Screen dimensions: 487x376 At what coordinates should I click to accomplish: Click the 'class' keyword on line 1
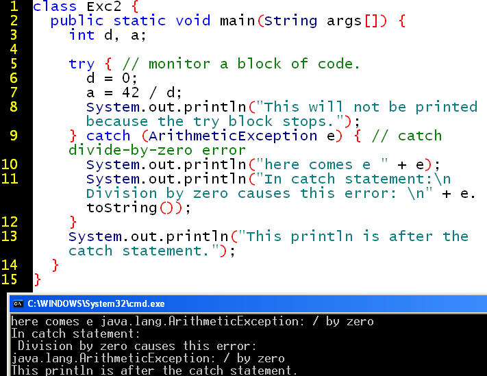(55, 6)
